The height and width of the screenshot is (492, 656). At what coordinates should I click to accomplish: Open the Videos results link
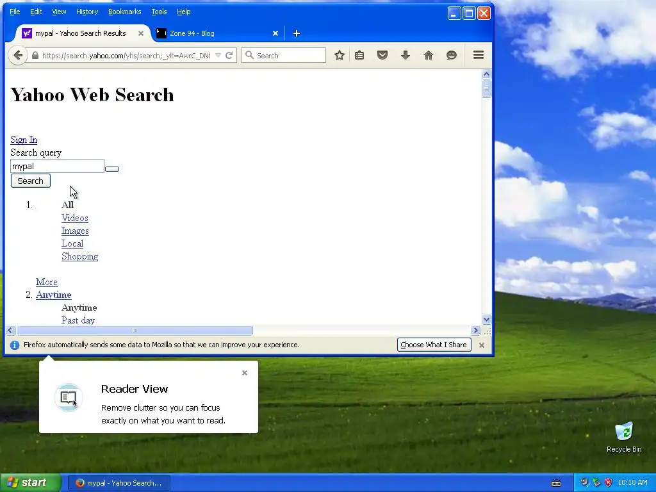click(x=75, y=218)
